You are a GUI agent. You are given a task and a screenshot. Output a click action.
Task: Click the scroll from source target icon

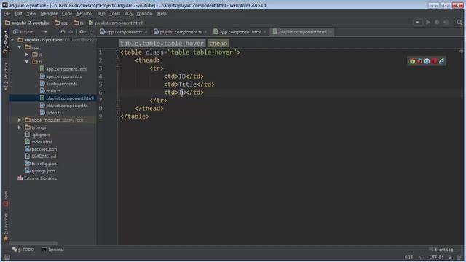pos(63,32)
